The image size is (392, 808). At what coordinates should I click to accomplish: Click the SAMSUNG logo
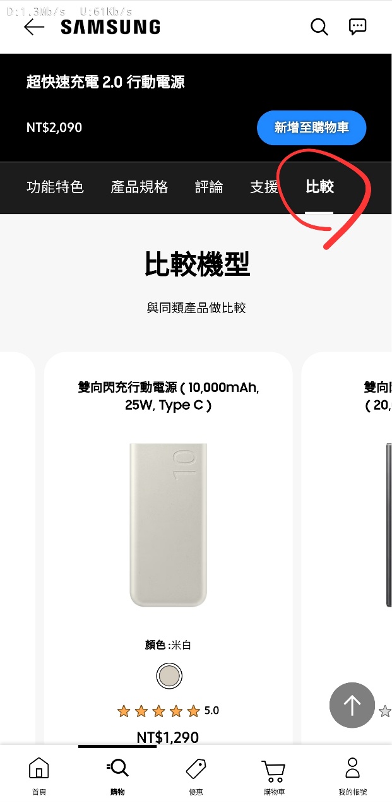(x=110, y=27)
